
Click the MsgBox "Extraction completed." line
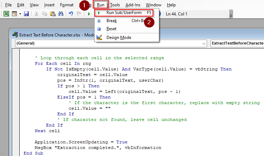point(98,148)
